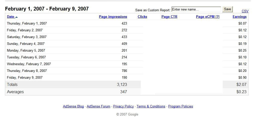
Task: Sort the table by Clicks
Action: 142,17
